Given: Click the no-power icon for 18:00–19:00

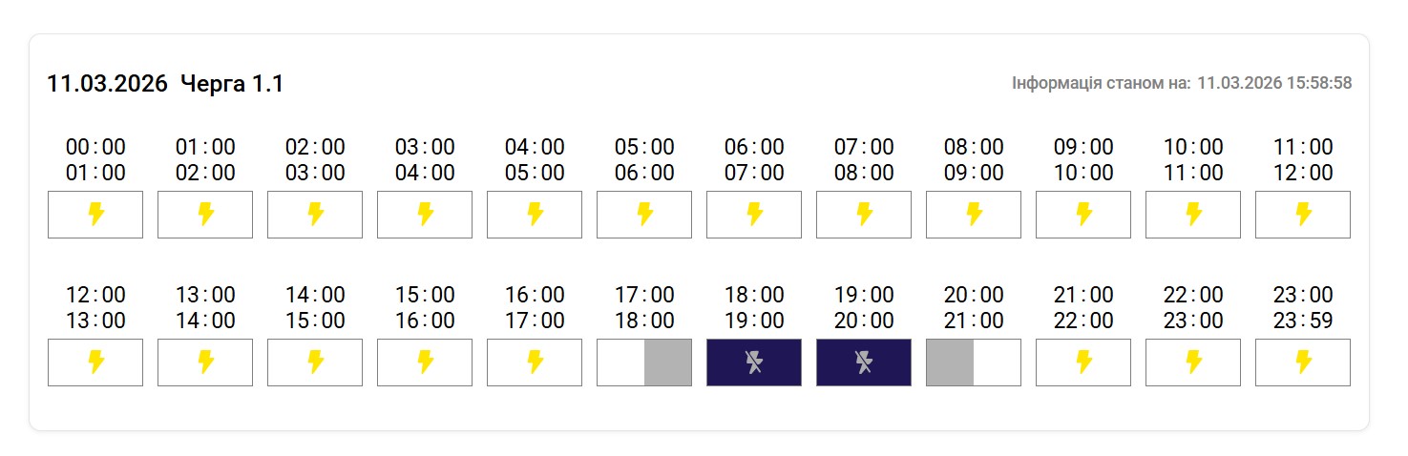Looking at the screenshot, I should point(754,362).
